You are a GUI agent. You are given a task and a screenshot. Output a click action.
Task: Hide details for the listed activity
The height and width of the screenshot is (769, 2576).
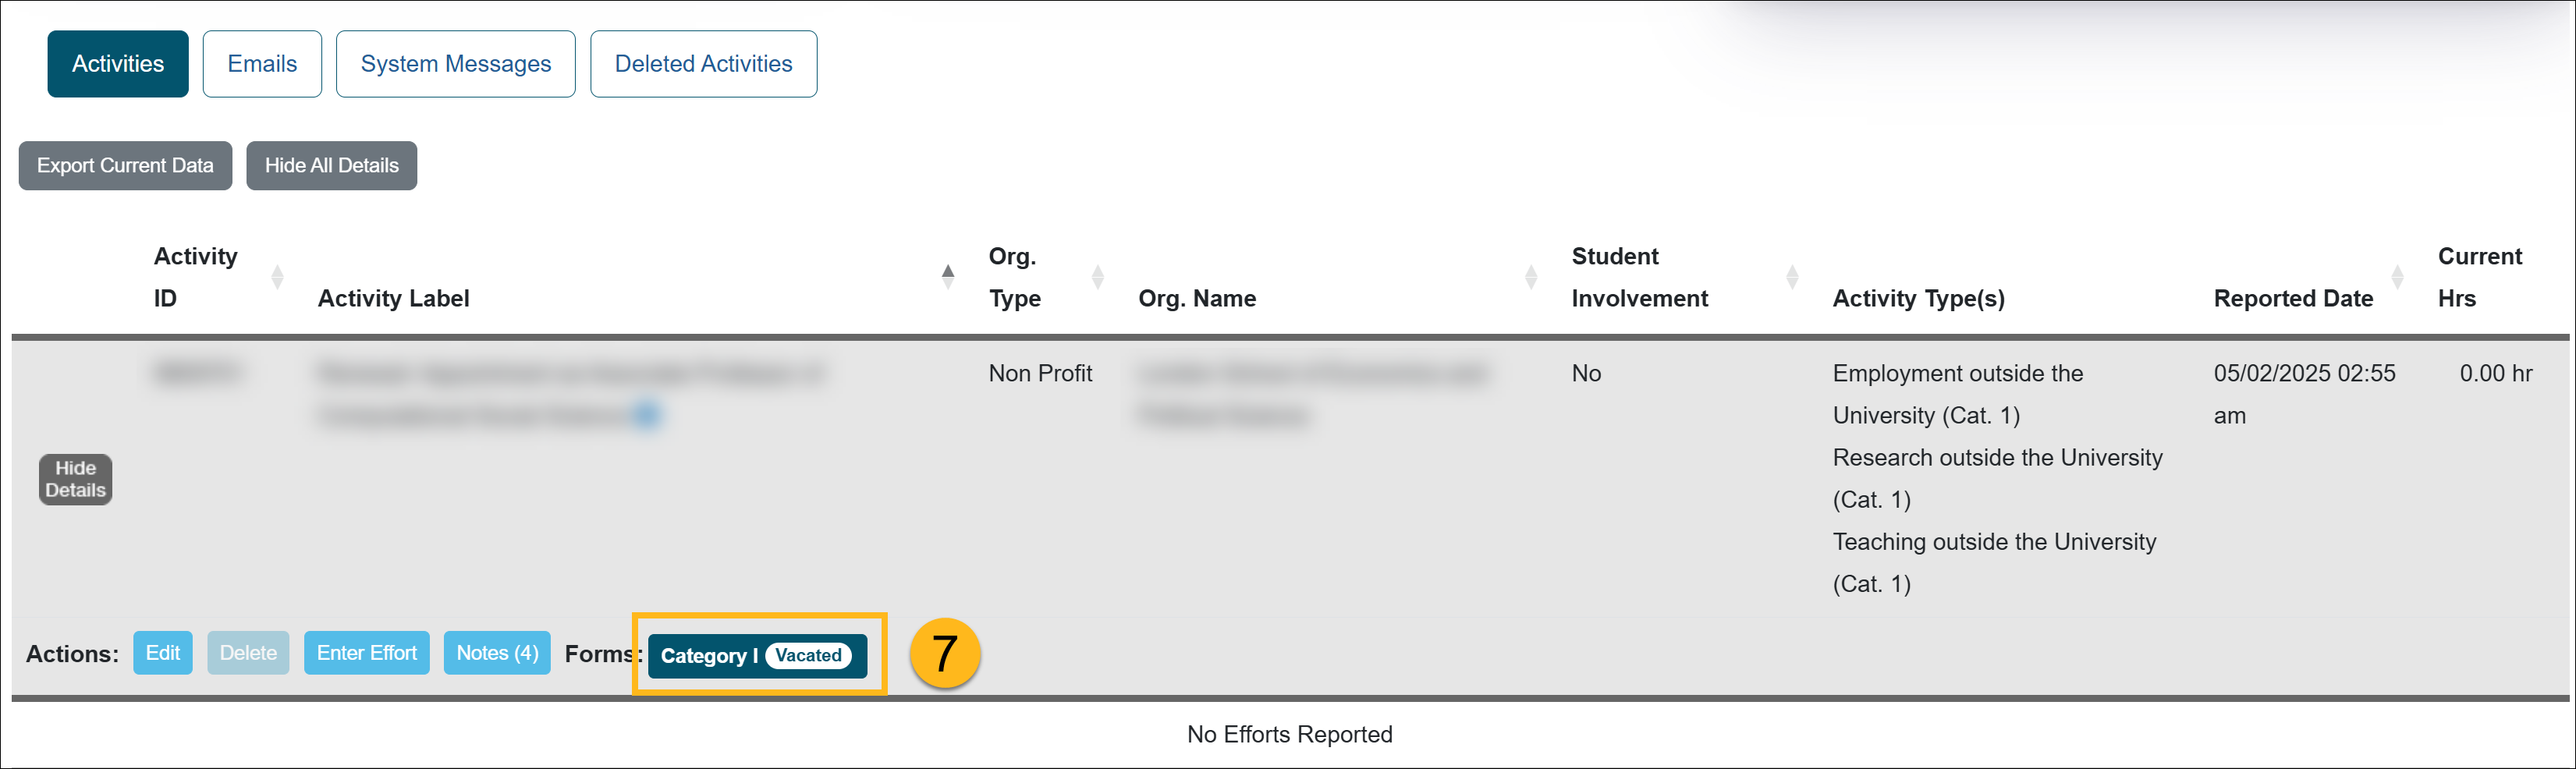[74, 478]
